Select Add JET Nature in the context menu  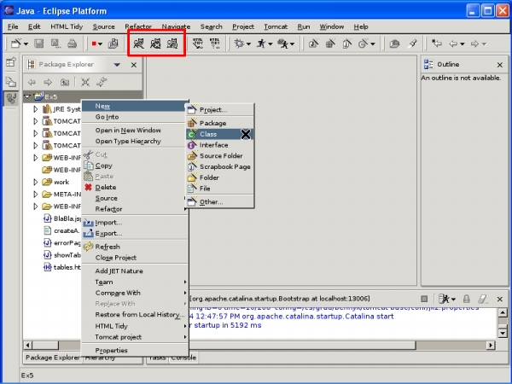tap(135, 271)
